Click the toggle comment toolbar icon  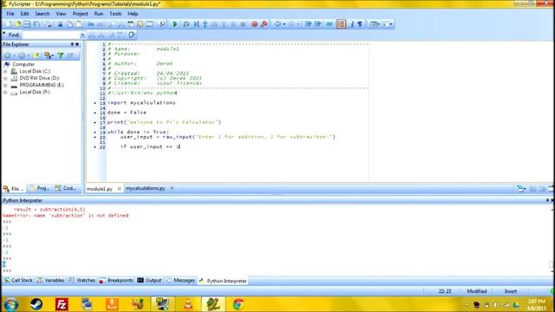330,24
